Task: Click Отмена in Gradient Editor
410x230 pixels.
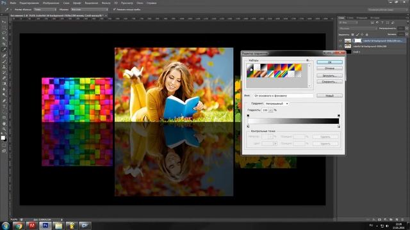Action: pos(329,68)
